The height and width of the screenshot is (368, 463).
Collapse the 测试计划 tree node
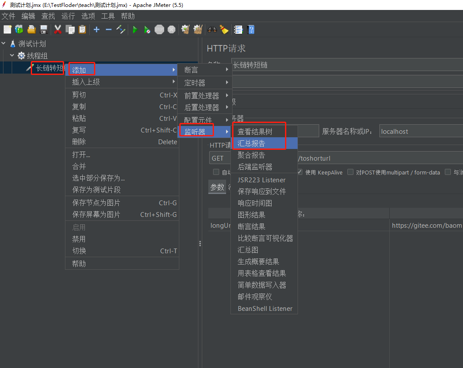click(x=4, y=44)
